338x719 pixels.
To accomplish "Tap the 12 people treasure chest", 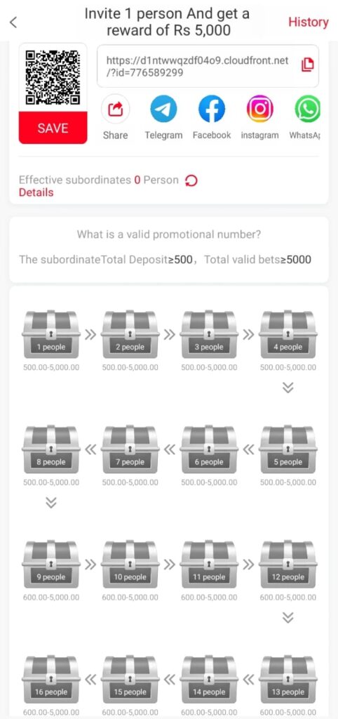I will tap(288, 565).
